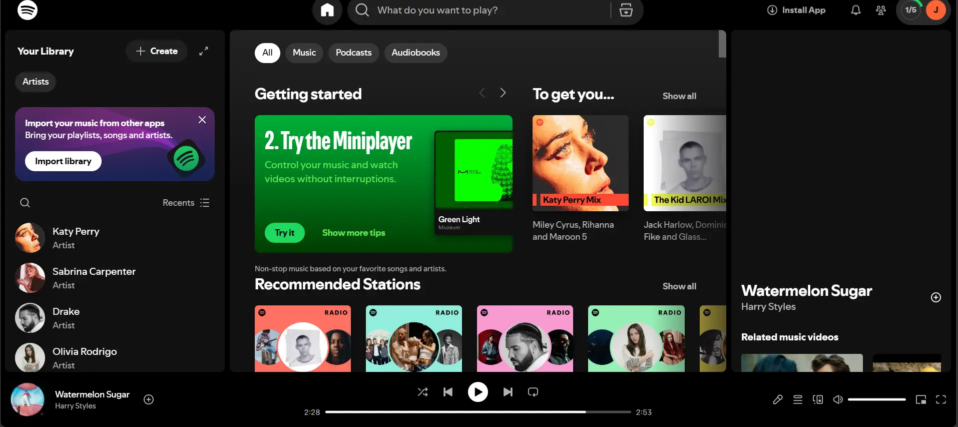
Task: Search within Your Library
Action: pos(25,203)
